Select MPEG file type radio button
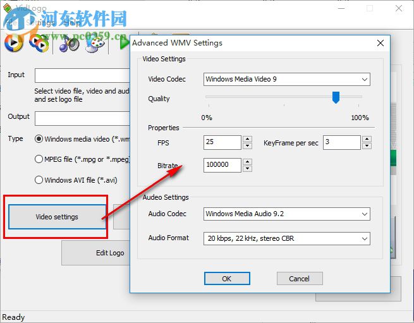 click(x=39, y=159)
